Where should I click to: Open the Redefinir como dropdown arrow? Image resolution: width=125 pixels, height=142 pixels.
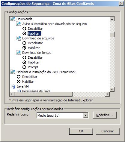(86, 115)
